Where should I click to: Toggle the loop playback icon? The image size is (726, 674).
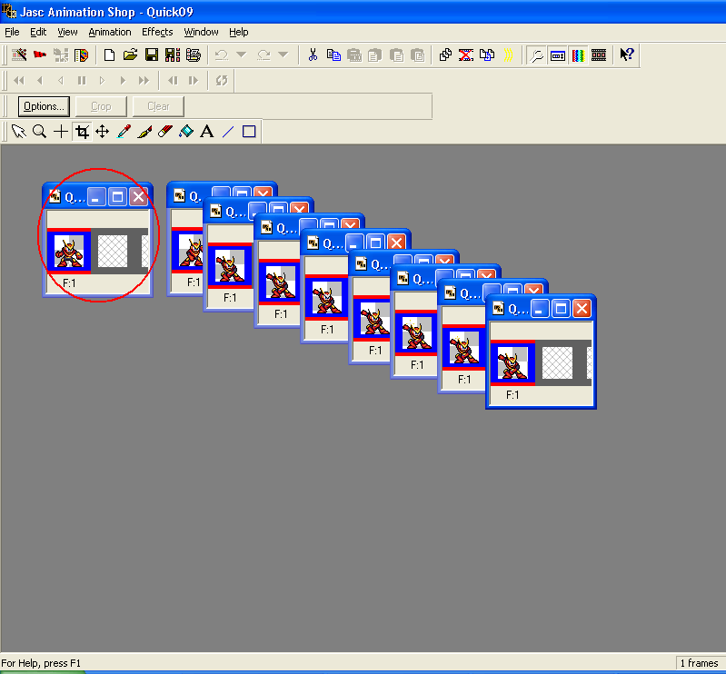coord(222,81)
